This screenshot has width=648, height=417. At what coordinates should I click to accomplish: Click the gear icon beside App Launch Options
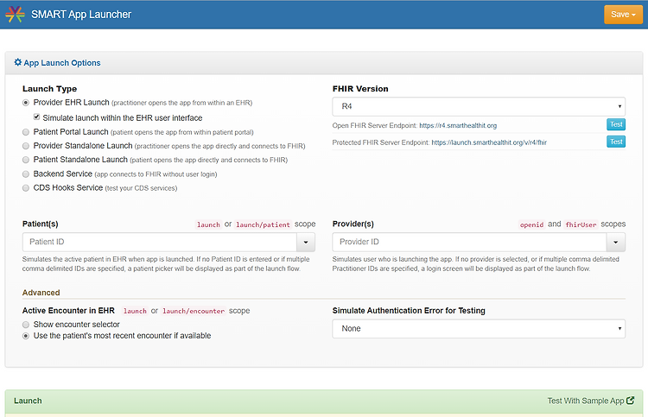(18, 62)
